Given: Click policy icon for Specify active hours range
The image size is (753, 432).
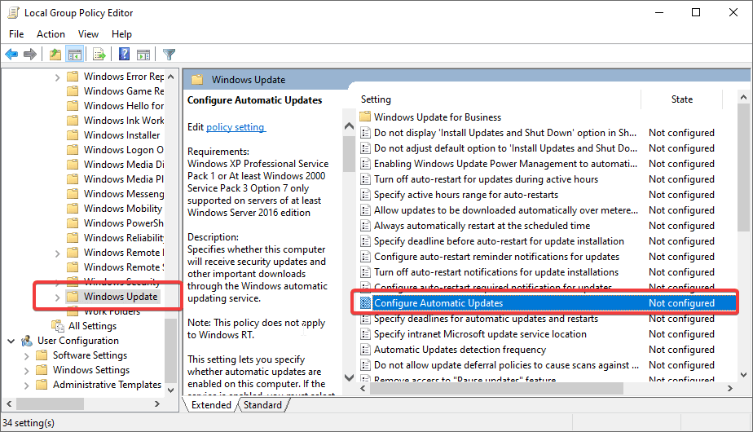Looking at the screenshot, I should pyautogui.click(x=365, y=195).
